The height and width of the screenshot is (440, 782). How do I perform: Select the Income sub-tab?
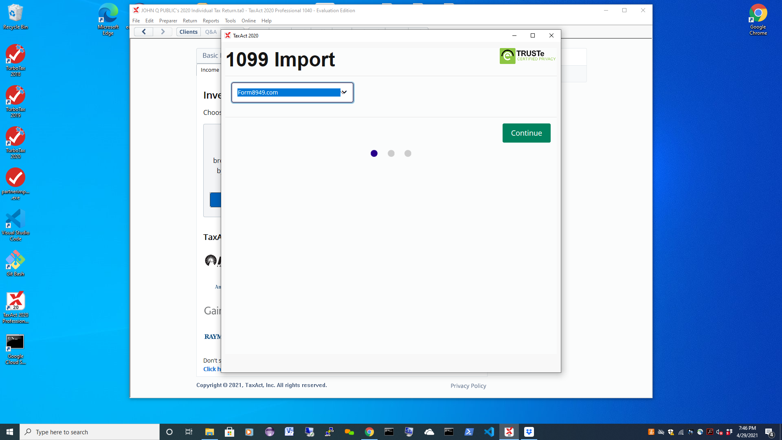click(209, 70)
